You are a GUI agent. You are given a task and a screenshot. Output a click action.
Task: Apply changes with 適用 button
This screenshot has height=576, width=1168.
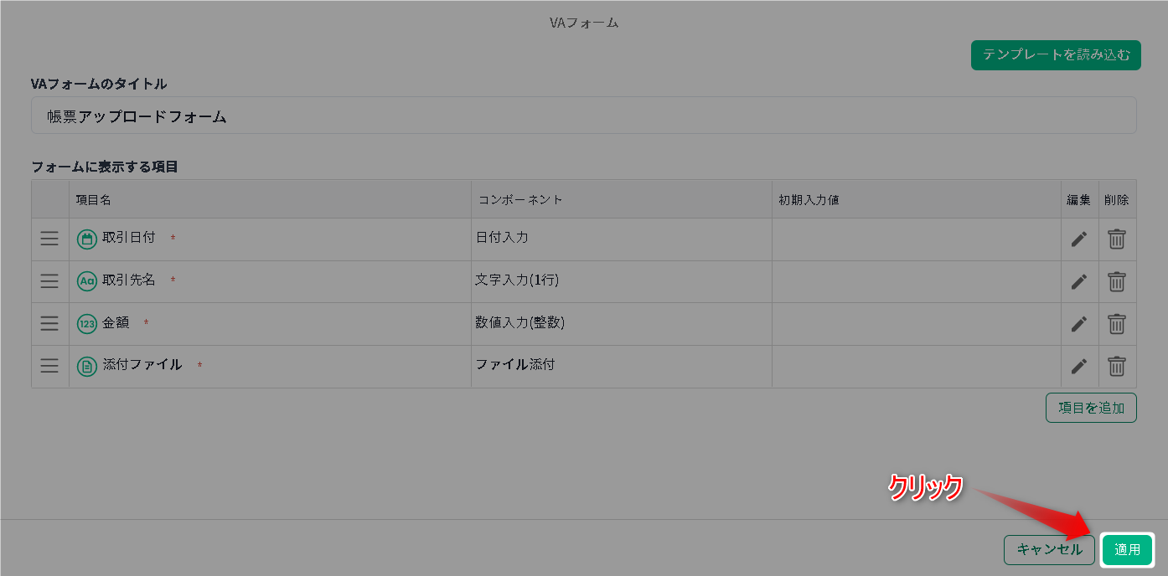coord(1127,549)
